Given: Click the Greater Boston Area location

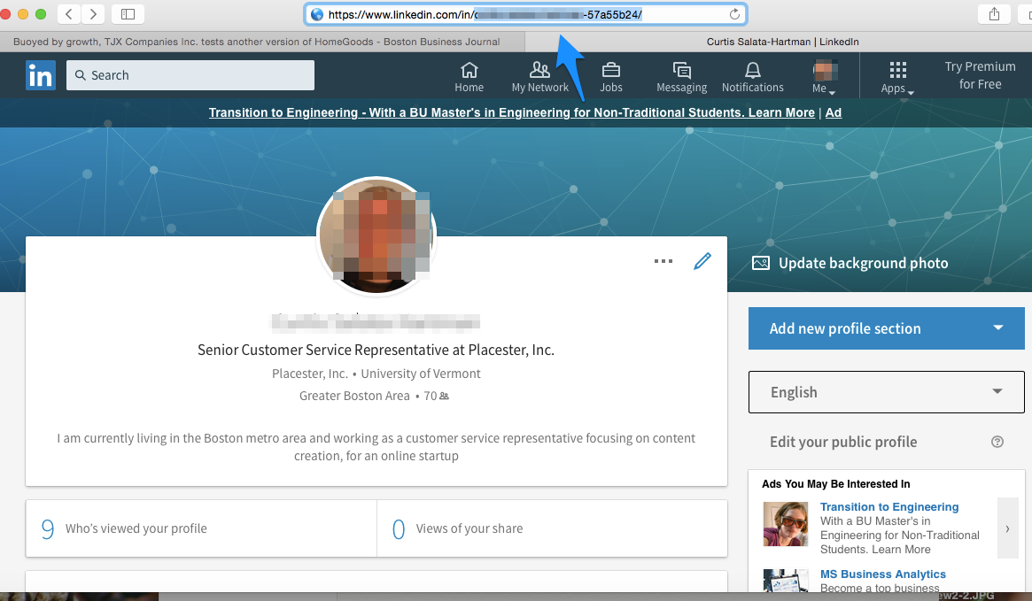Looking at the screenshot, I should pyautogui.click(x=354, y=396).
